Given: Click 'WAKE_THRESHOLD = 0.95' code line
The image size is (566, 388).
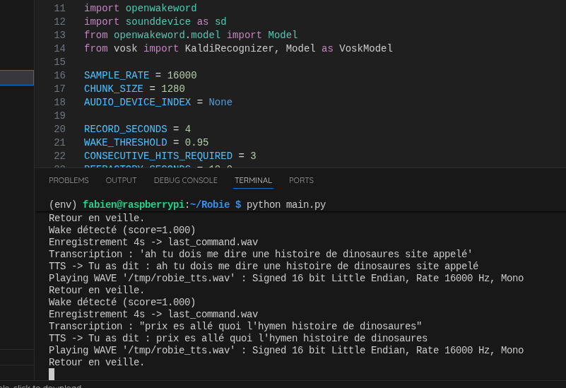Looking at the screenshot, I should pyautogui.click(x=146, y=143).
